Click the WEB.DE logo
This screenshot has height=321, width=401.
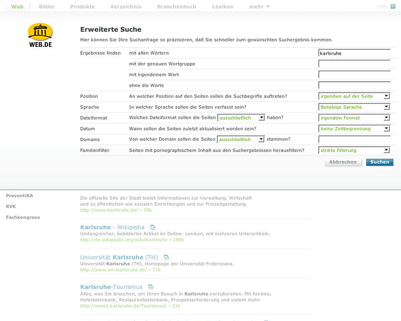click(40, 35)
